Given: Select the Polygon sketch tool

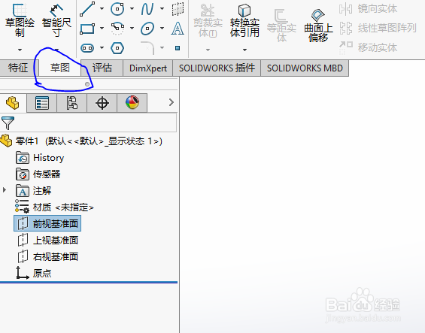Looking at the screenshot, I should click(117, 48).
